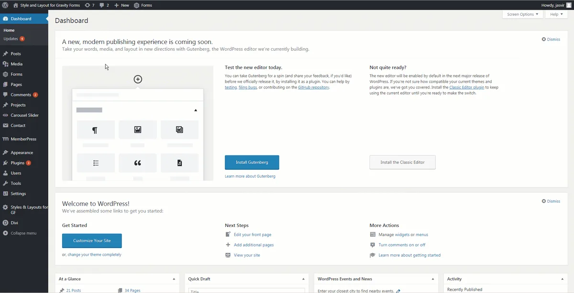Image resolution: width=574 pixels, height=293 pixels.
Task: Open the updates icon showing 7
Action: [87, 5]
